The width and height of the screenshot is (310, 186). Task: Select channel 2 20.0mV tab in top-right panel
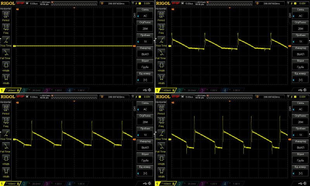coord(185,90)
